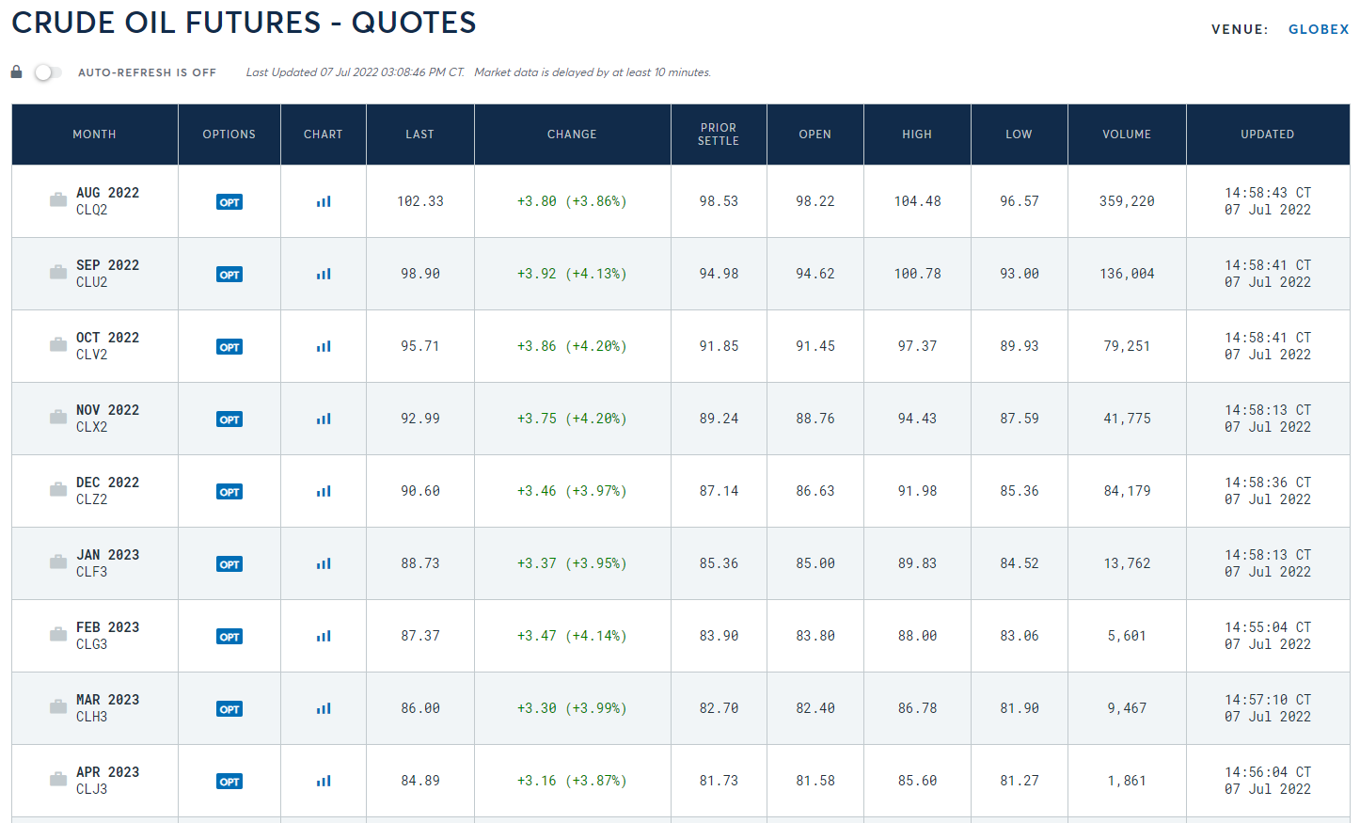Show chart for AUG 2022 CLQ2
Viewport: 1360px width, 823px height.
click(324, 201)
